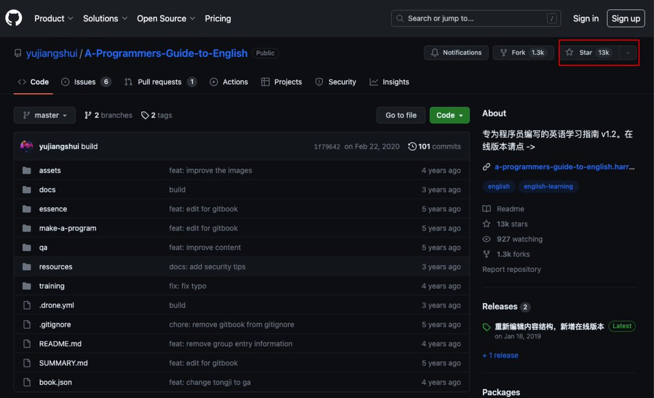The width and height of the screenshot is (654, 398).
Task: Open the 101 commits history
Action: point(434,146)
